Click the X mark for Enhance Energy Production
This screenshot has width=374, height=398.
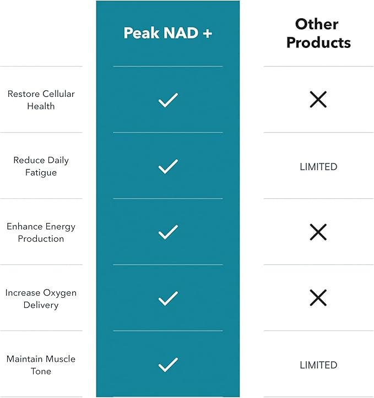318,232
